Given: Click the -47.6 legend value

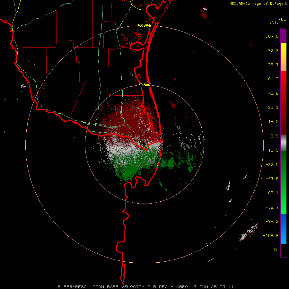Looking at the screenshot, I should pyautogui.click(x=272, y=179).
